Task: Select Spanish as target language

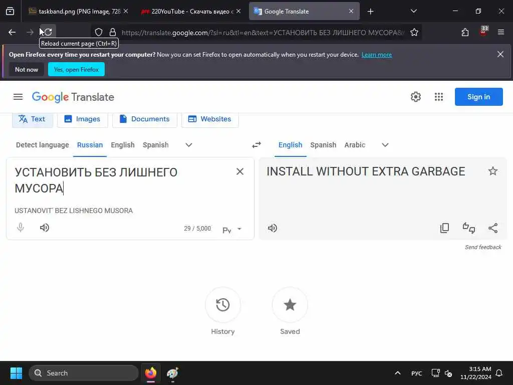Action: point(323,145)
